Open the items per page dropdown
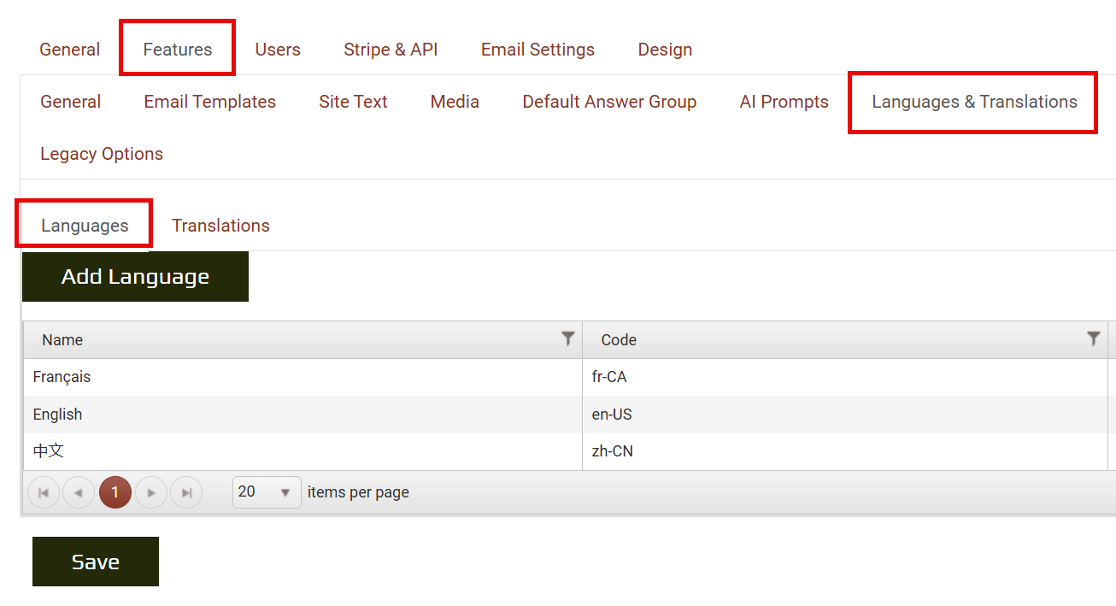The height and width of the screenshot is (606, 1116). pos(267,492)
